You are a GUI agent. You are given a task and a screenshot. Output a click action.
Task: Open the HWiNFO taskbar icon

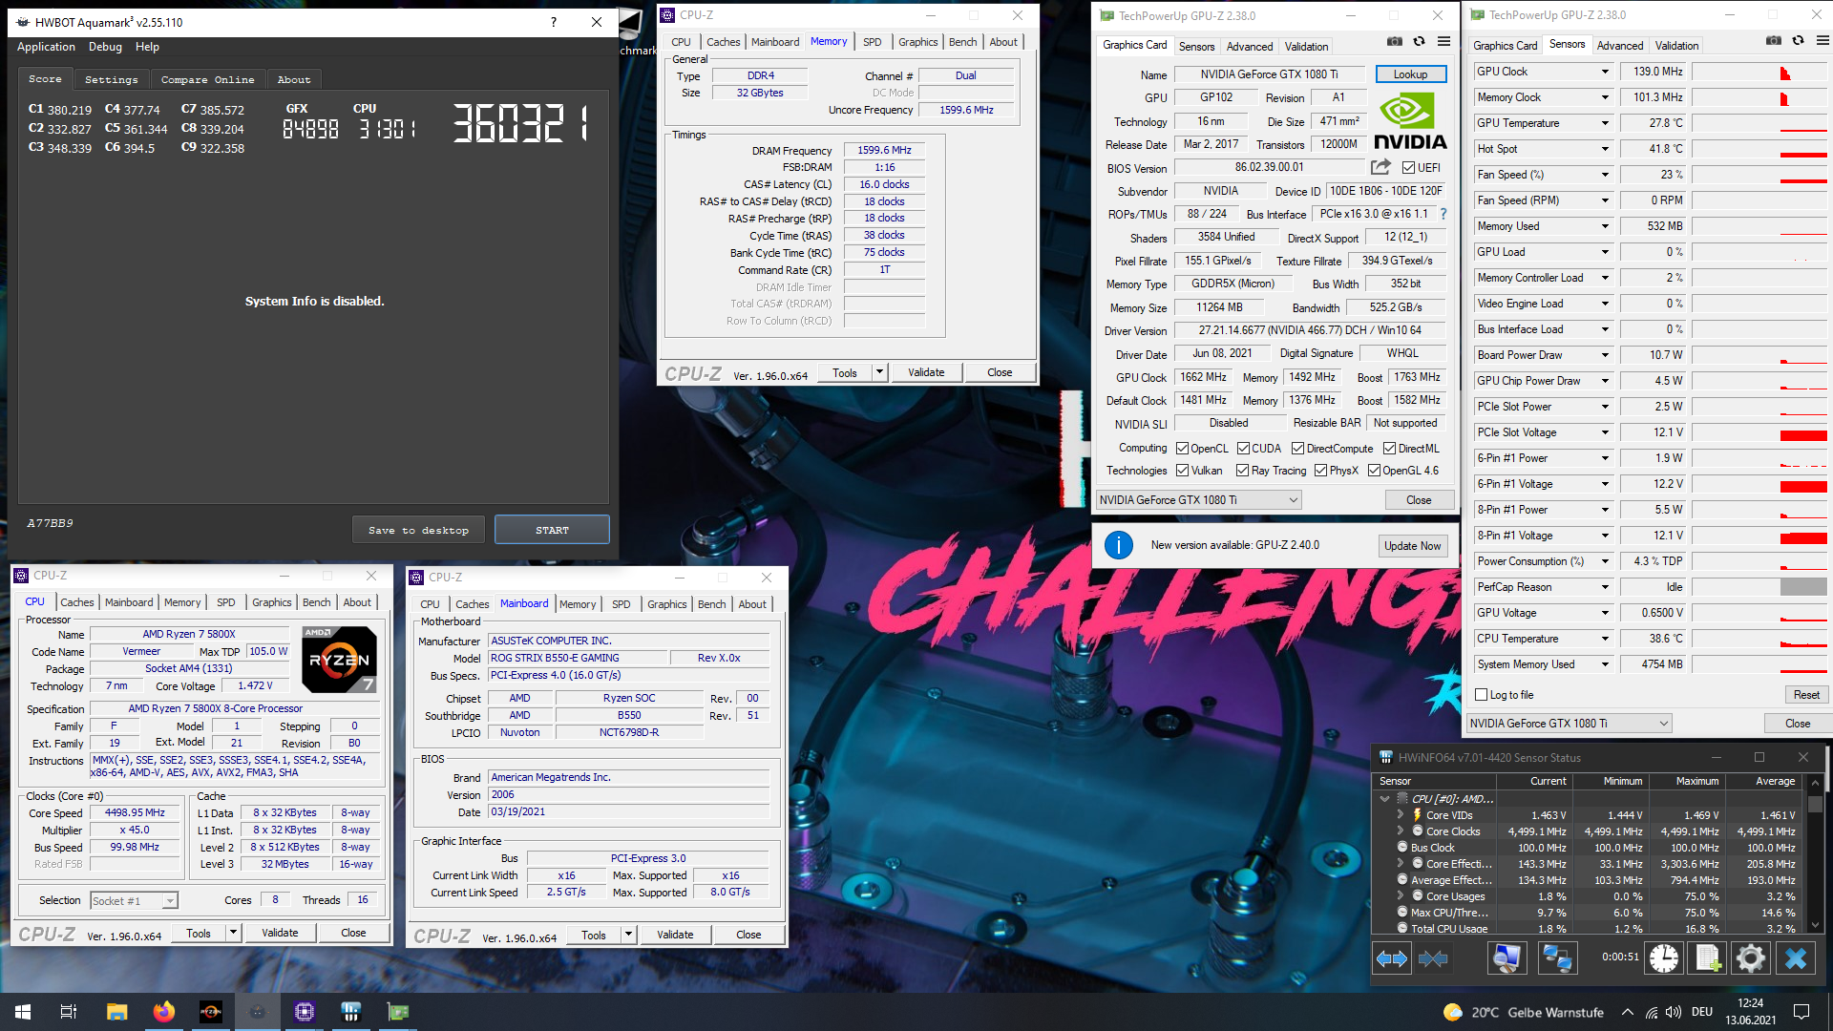click(x=351, y=1012)
